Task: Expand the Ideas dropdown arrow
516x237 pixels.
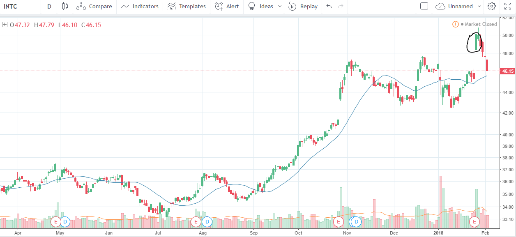Action: (x=280, y=6)
